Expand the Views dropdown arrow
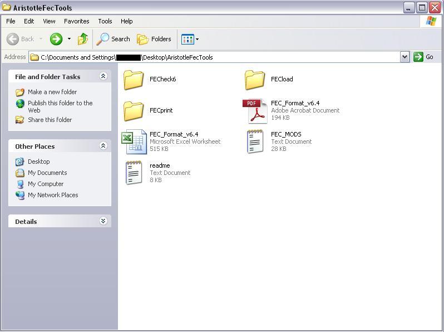Viewport: 444px width, 332px height. click(198, 39)
